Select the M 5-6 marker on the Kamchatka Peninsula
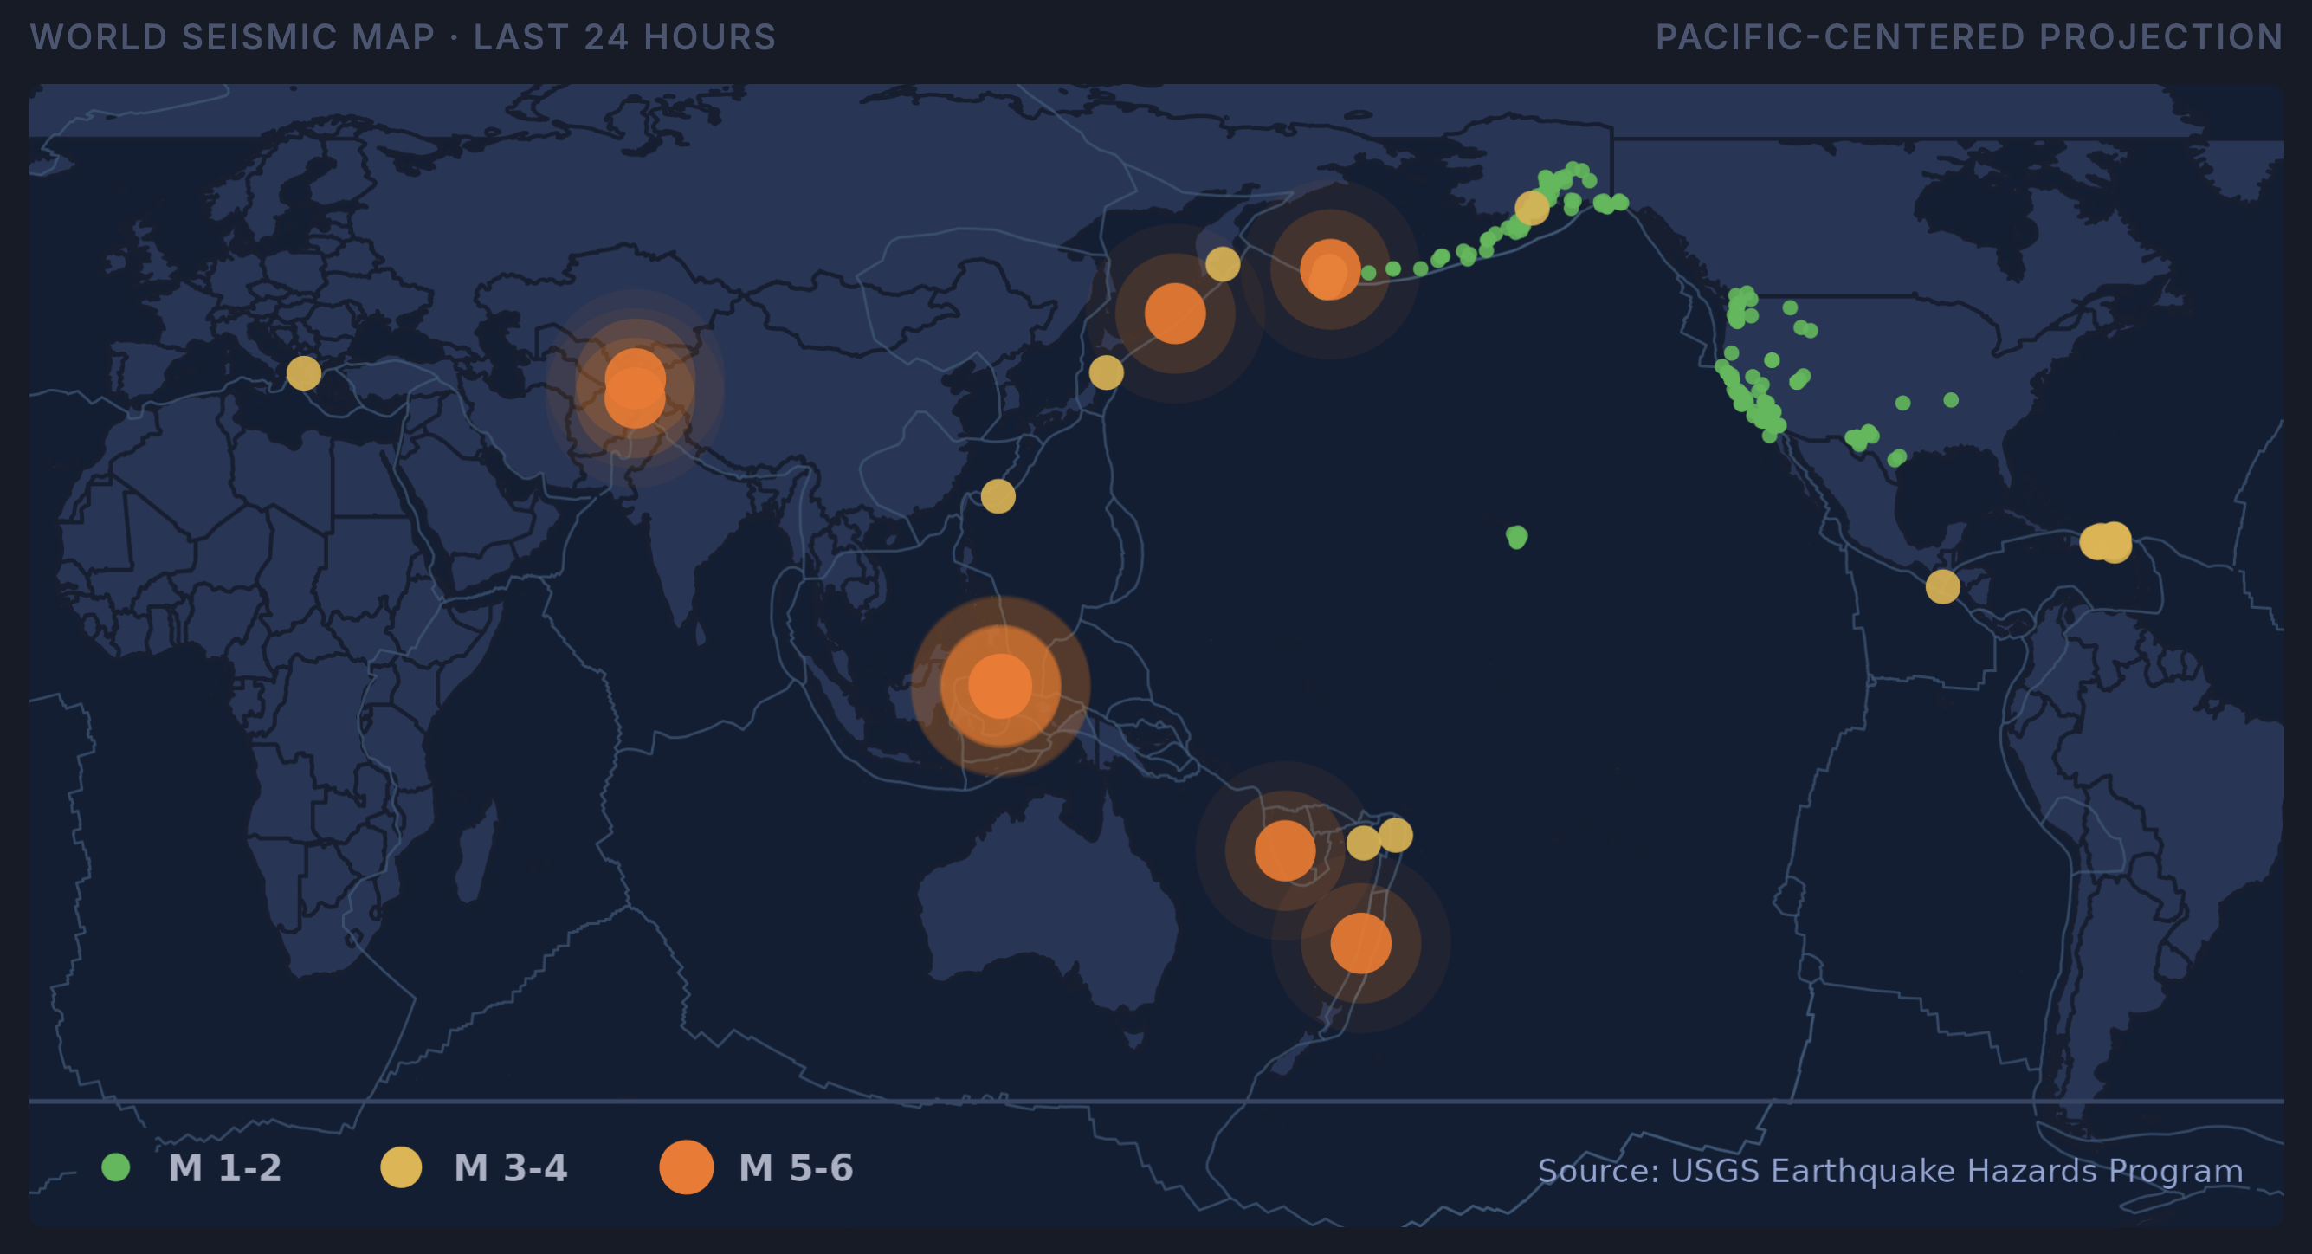Image resolution: width=2312 pixels, height=1254 pixels. 1176,313
